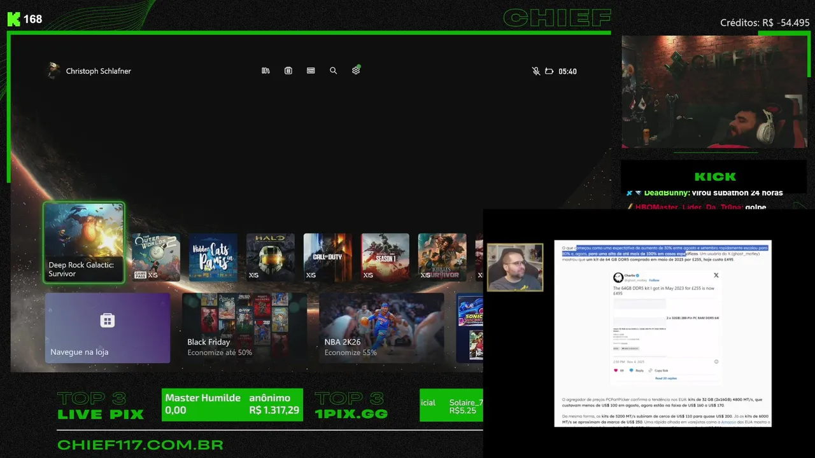Click the green Kick logo icon
The image size is (815, 458).
pos(13,19)
